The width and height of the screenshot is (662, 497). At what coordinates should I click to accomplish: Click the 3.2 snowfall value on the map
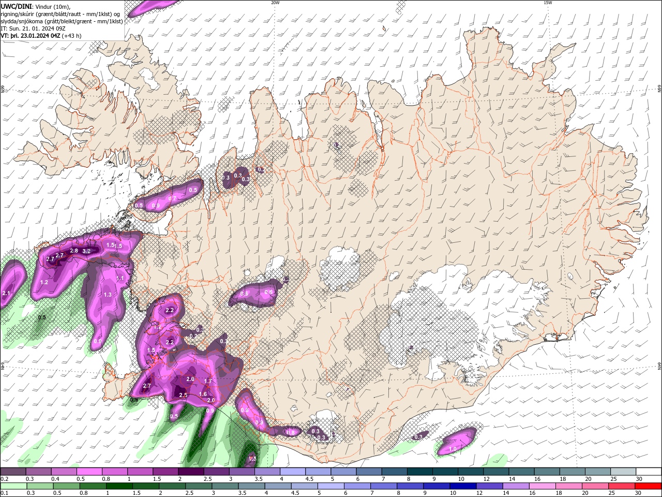86,251
